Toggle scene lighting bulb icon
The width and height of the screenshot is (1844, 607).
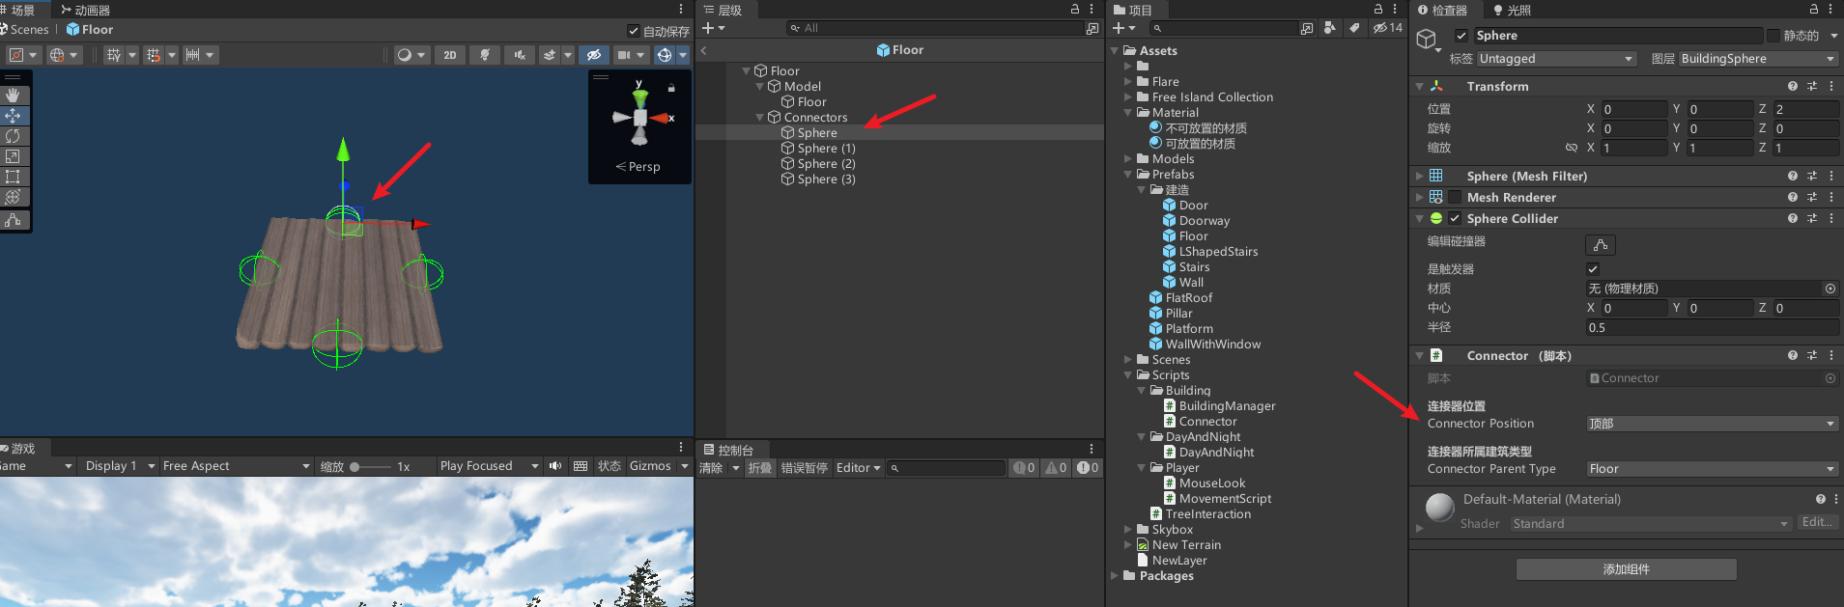[485, 55]
